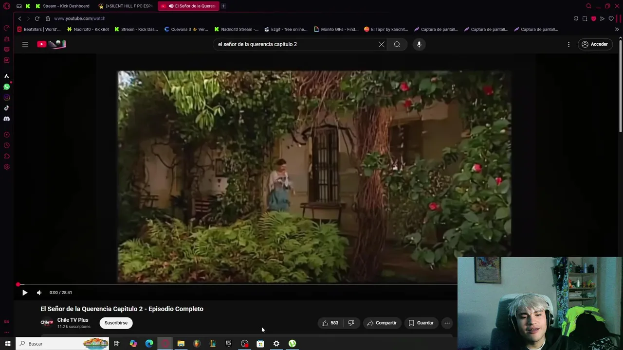Like the video with the 583 thumbs-up
This screenshot has width=623, height=350.
tap(330, 323)
